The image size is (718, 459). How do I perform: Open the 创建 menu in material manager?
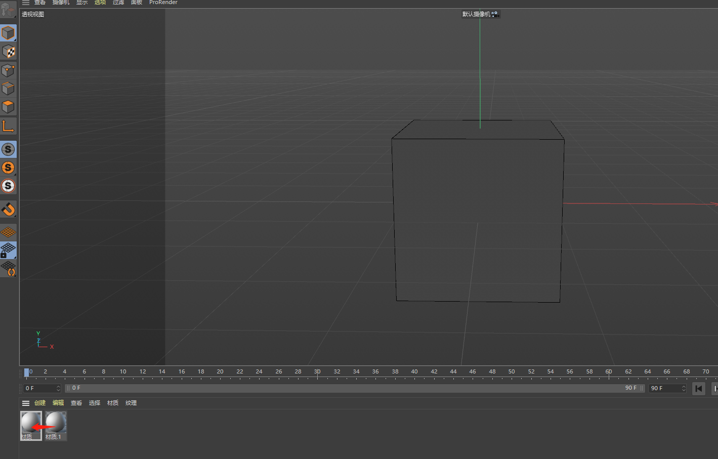click(40, 403)
